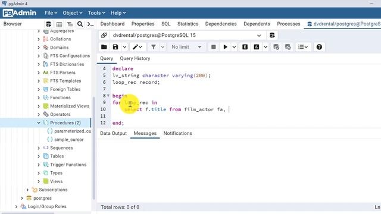Viewport: 381px width, 214px height.
Task: Open the Help menu
Action: point(118,13)
